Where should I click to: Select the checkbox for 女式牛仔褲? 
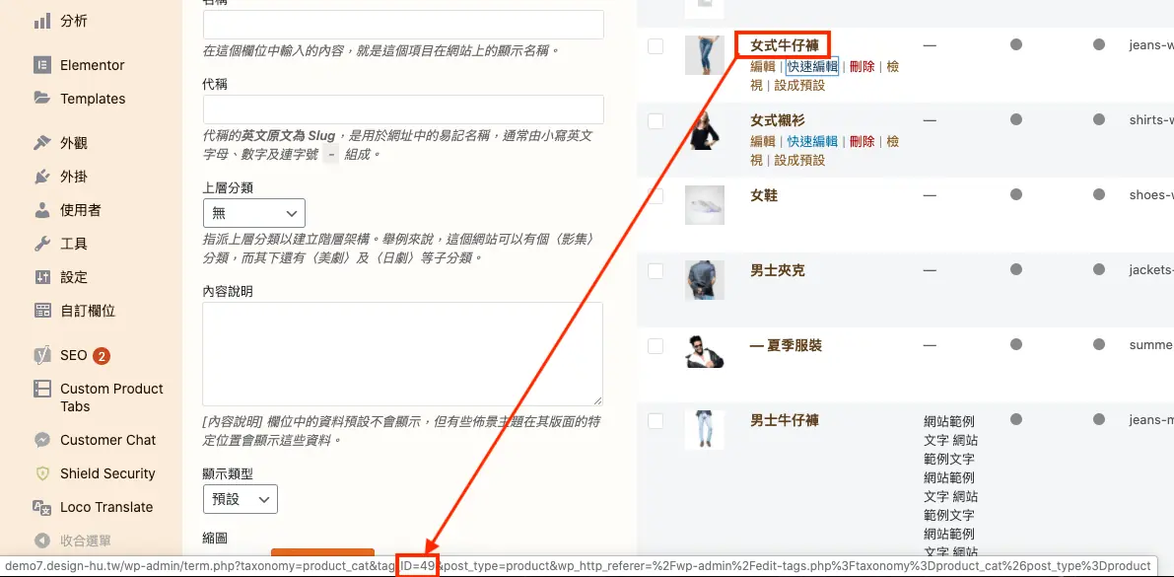tap(656, 46)
